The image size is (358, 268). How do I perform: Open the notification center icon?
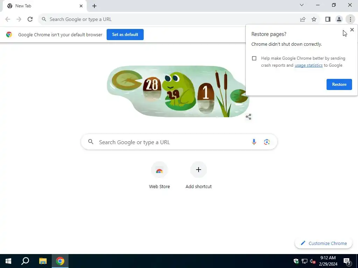point(347,261)
